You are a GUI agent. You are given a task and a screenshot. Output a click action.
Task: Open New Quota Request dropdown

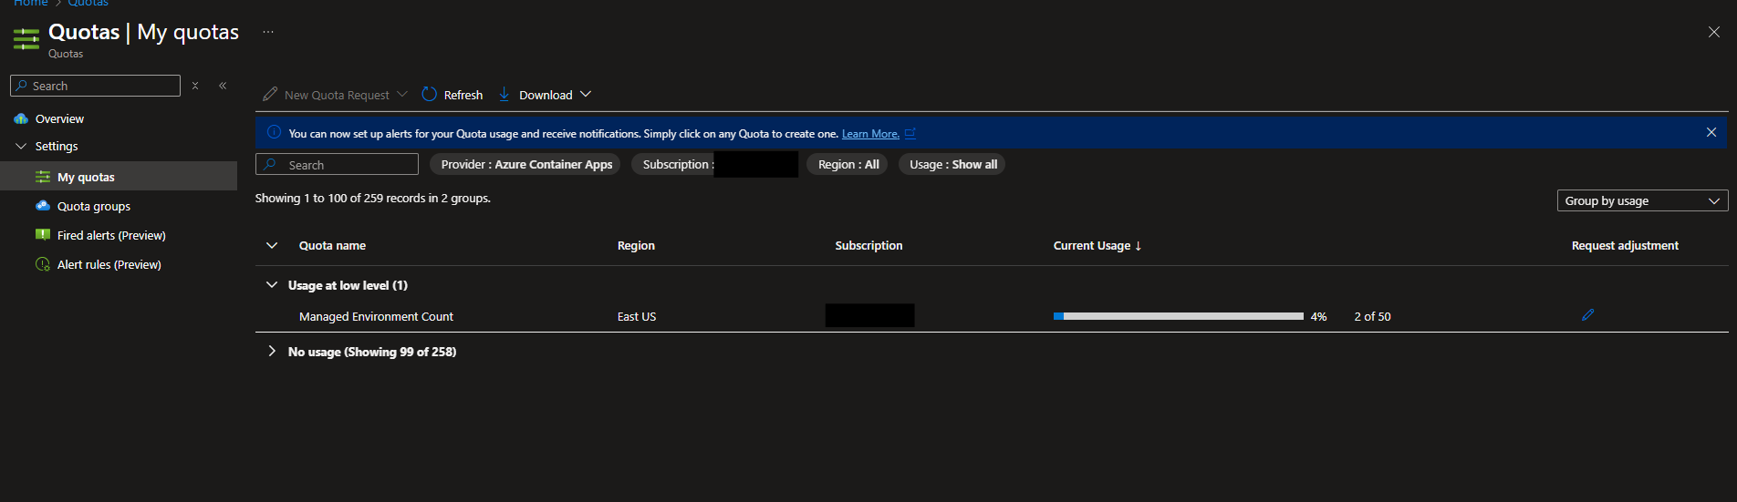pyautogui.click(x=336, y=95)
